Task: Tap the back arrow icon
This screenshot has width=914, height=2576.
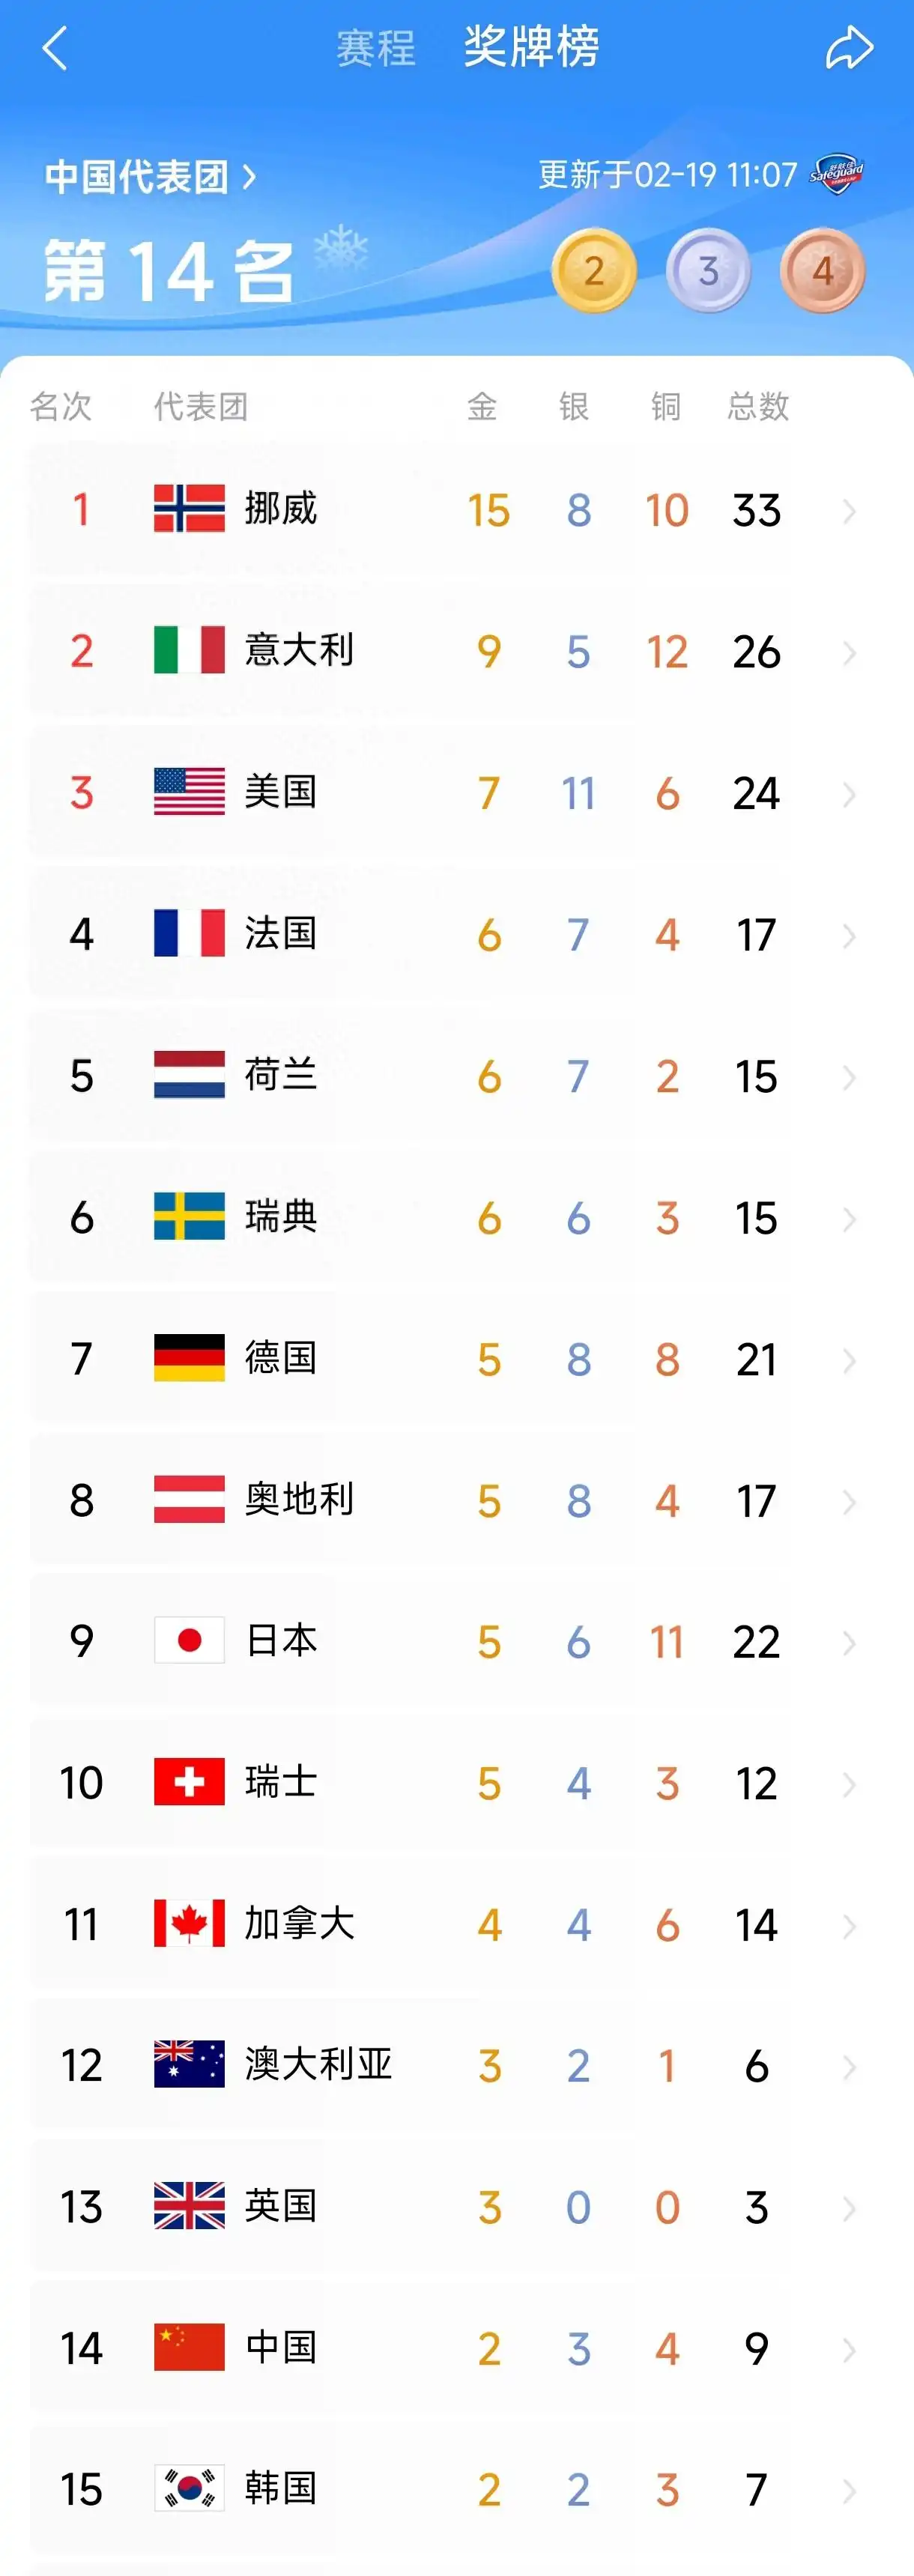Action: [x=56, y=48]
